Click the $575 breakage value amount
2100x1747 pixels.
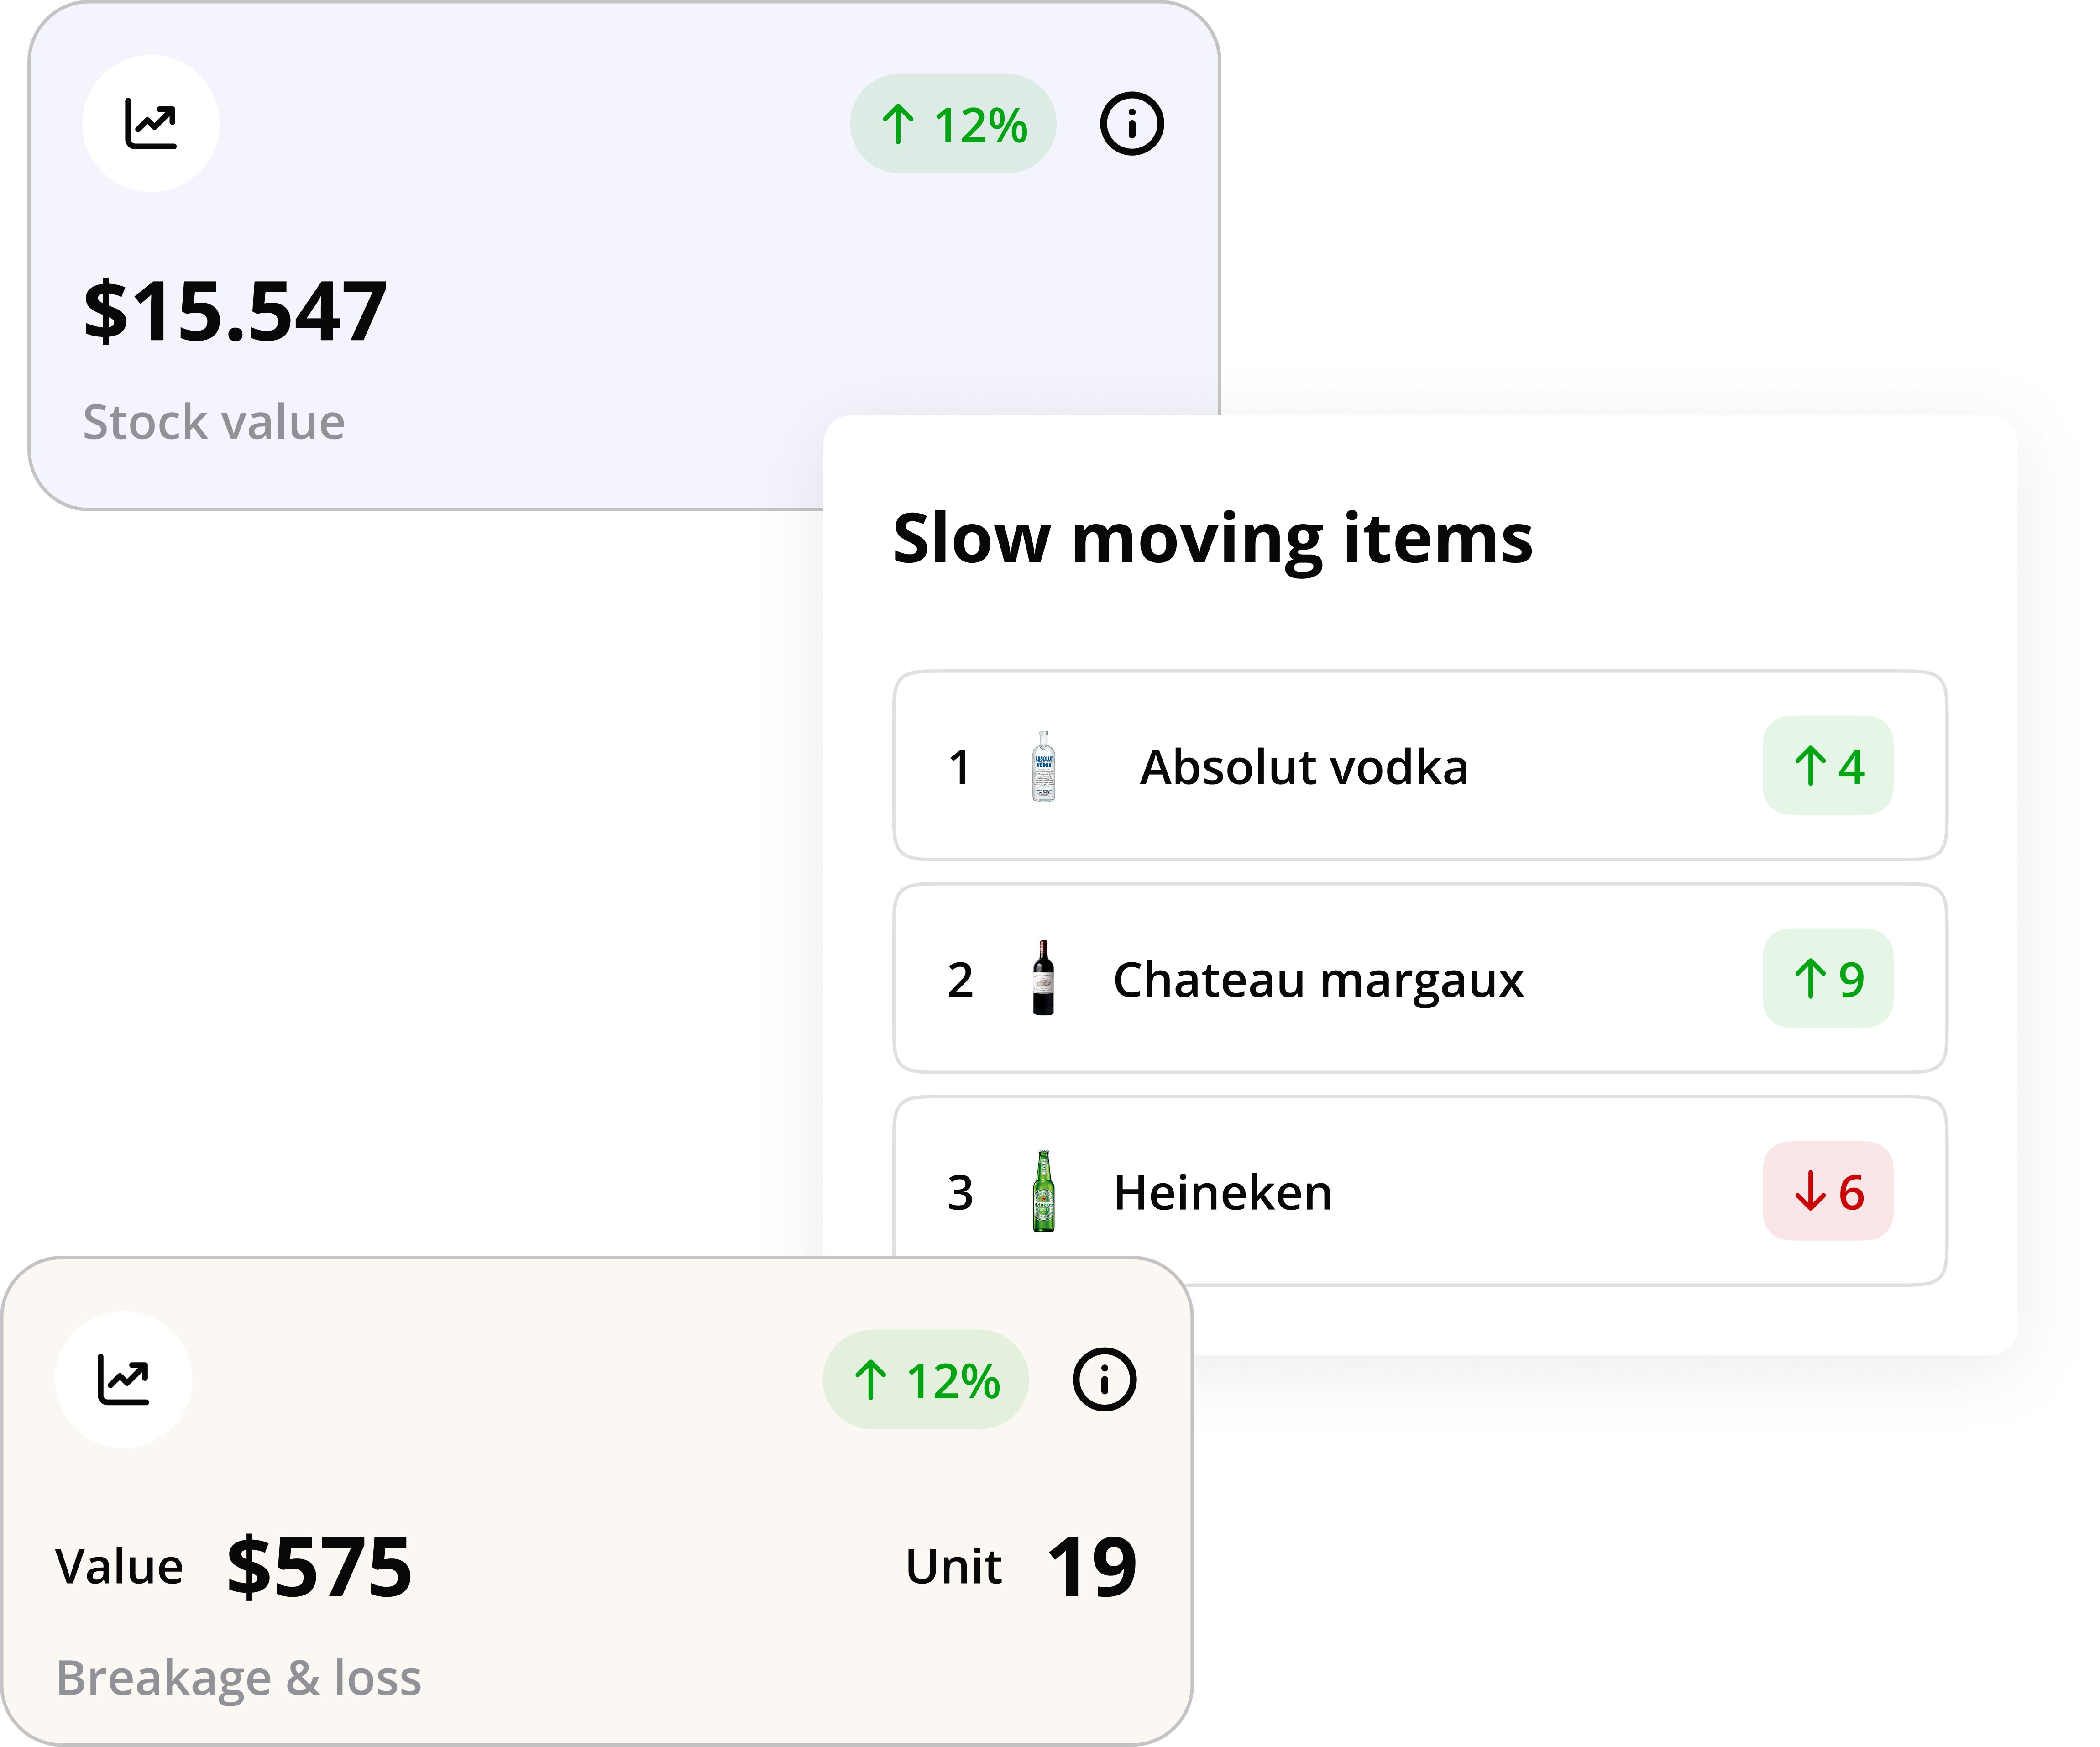[319, 1567]
